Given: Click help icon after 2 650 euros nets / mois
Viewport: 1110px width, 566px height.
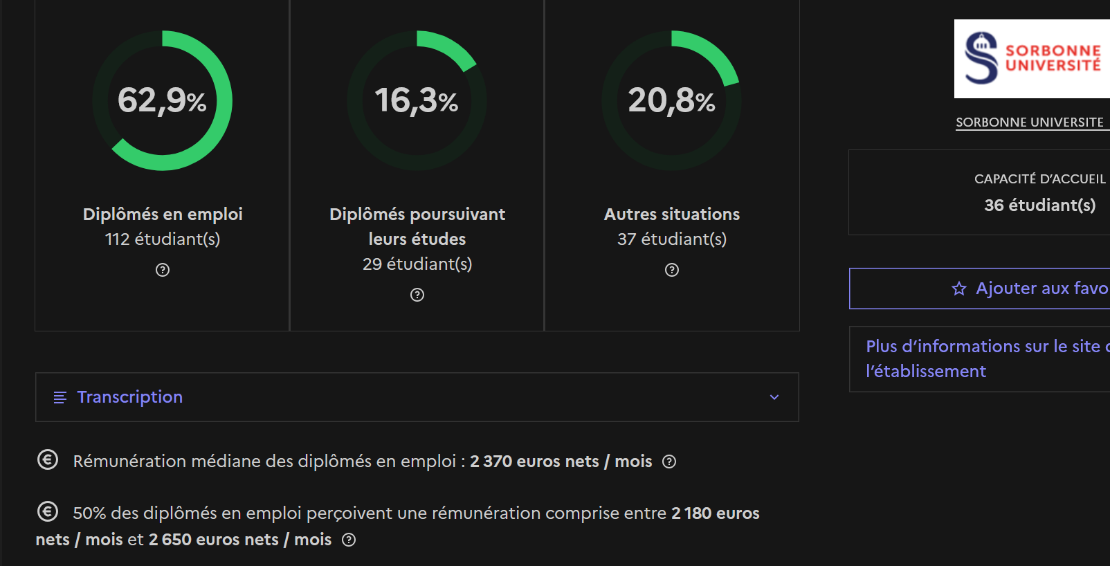Looking at the screenshot, I should [x=349, y=540].
